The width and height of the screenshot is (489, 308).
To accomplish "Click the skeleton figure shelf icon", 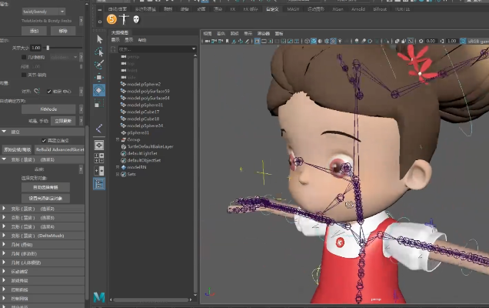I will coord(124,18).
